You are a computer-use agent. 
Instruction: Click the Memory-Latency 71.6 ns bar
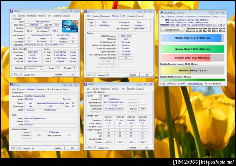coord(193,70)
